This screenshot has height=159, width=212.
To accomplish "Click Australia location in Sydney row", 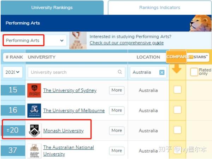I will [148, 90].
